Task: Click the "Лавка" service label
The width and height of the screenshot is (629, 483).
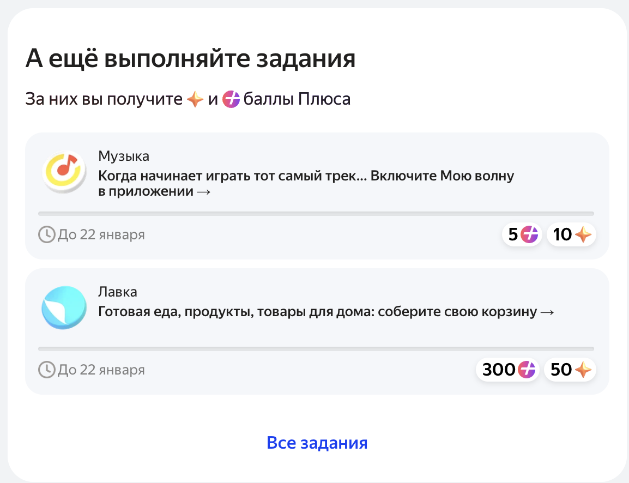Action: (118, 292)
